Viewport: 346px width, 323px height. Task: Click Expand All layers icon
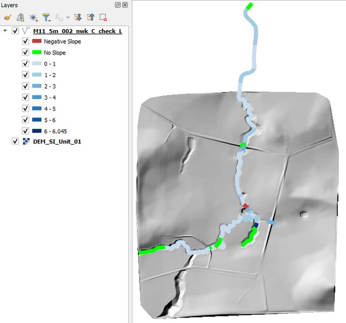tap(78, 17)
